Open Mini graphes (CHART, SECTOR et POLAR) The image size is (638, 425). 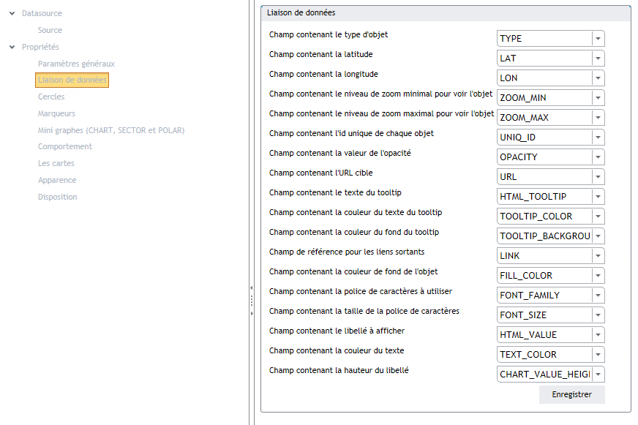click(x=111, y=130)
